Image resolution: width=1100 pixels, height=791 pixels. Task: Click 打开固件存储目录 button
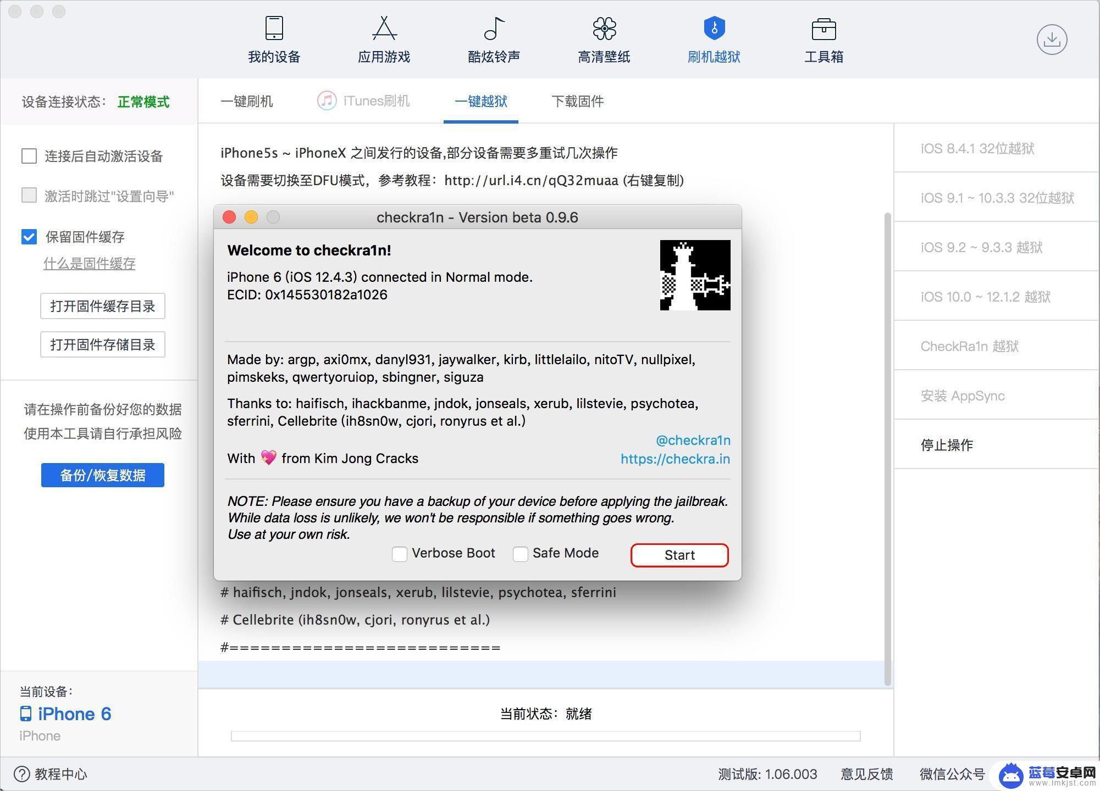(x=102, y=344)
